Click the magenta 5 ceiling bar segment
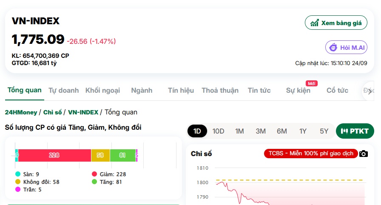The height and width of the screenshot is (205, 381). pos(136,155)
